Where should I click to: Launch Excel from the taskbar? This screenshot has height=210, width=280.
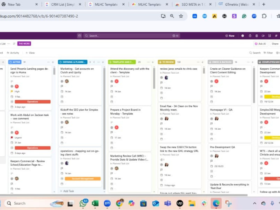(x=95, y=203)
